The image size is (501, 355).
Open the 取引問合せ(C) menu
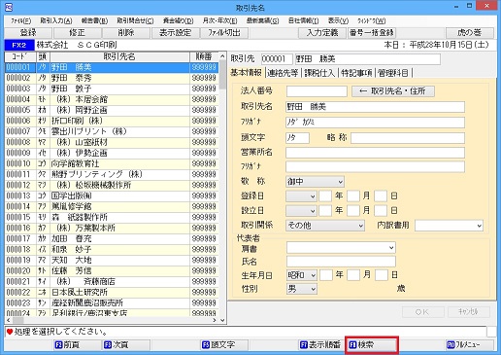point(135,21)
